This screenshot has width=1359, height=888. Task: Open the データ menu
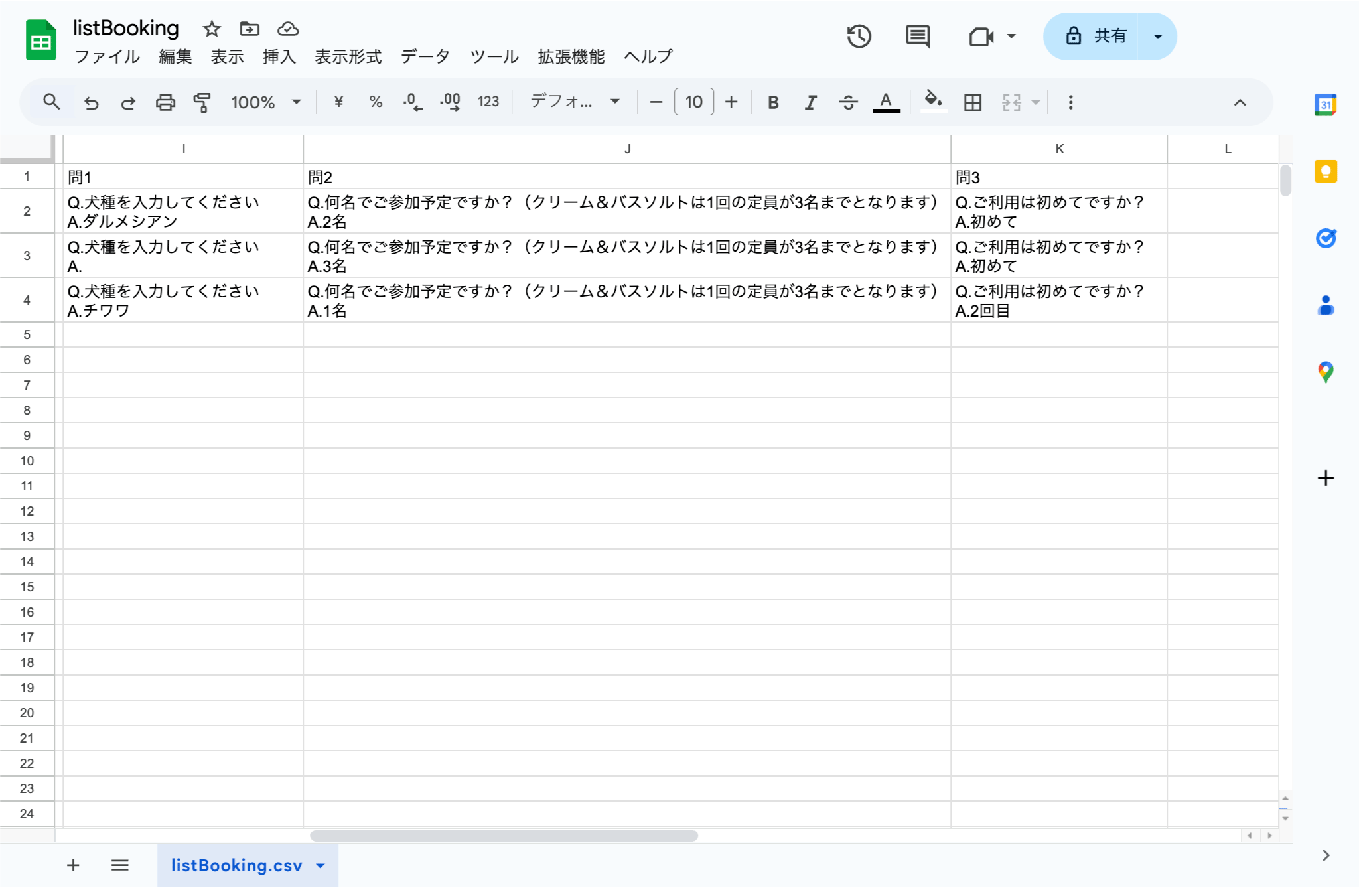click(x=425, y=57)
